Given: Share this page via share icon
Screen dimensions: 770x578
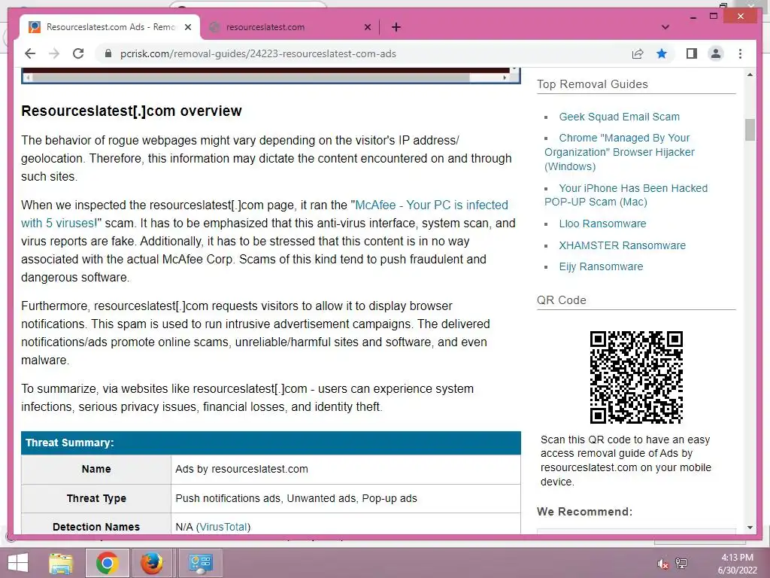Looking at the screenshot, I should coord(638,53).
